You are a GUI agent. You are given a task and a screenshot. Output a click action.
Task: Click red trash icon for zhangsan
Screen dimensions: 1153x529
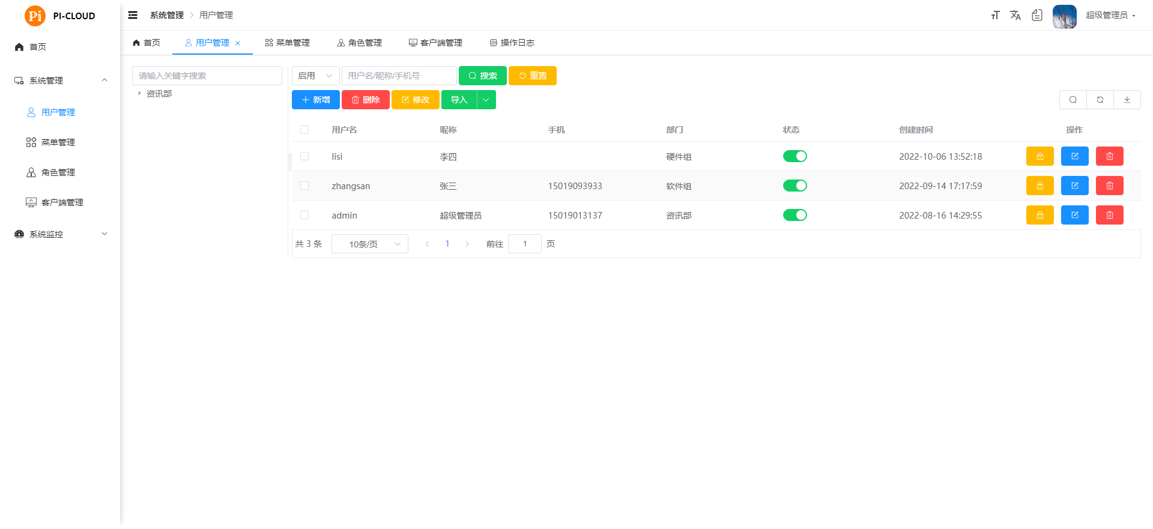[x=1110, y=186]
